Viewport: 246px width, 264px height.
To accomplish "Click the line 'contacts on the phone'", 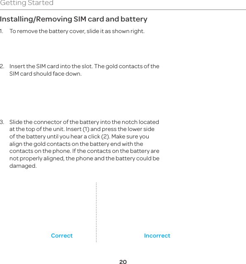I will 84,151.
